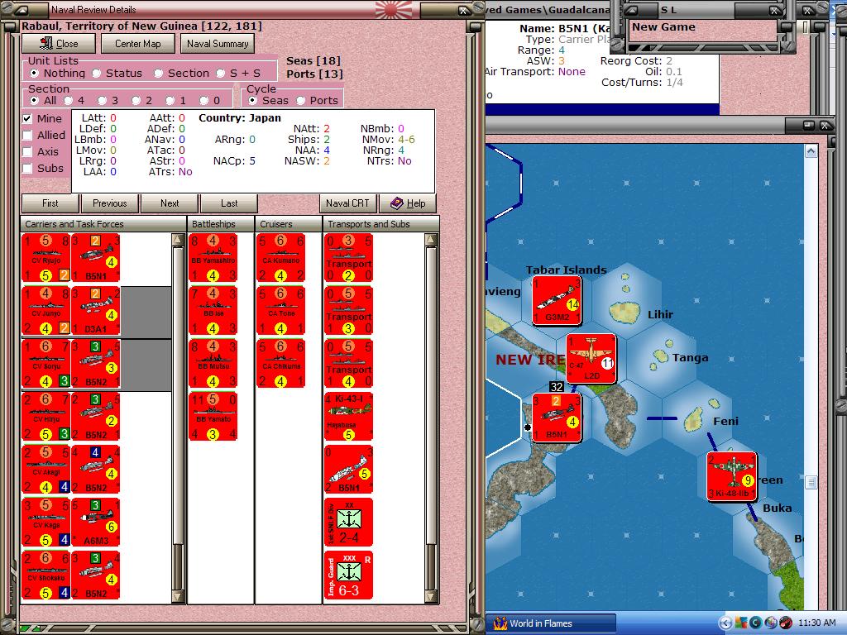The height and width of the screenshot is (635, 847).
Task: Open the Naval CRT table
Action: pos(348,203)
